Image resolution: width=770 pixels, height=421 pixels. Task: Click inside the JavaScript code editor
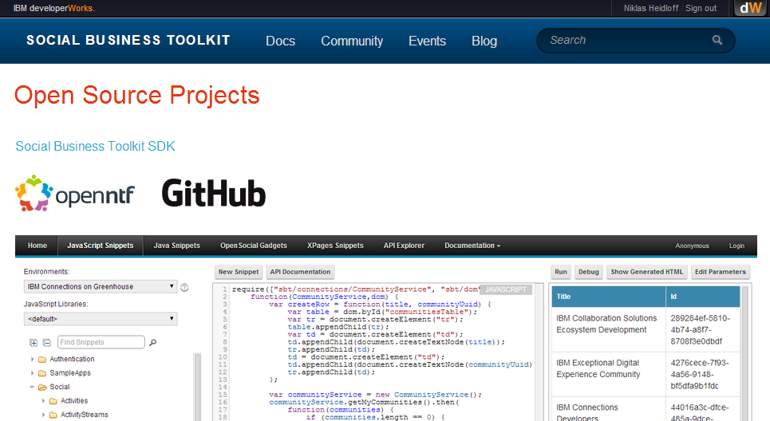(378, 352)
